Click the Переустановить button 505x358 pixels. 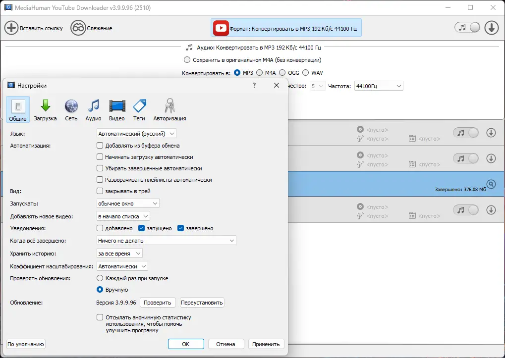202,303
